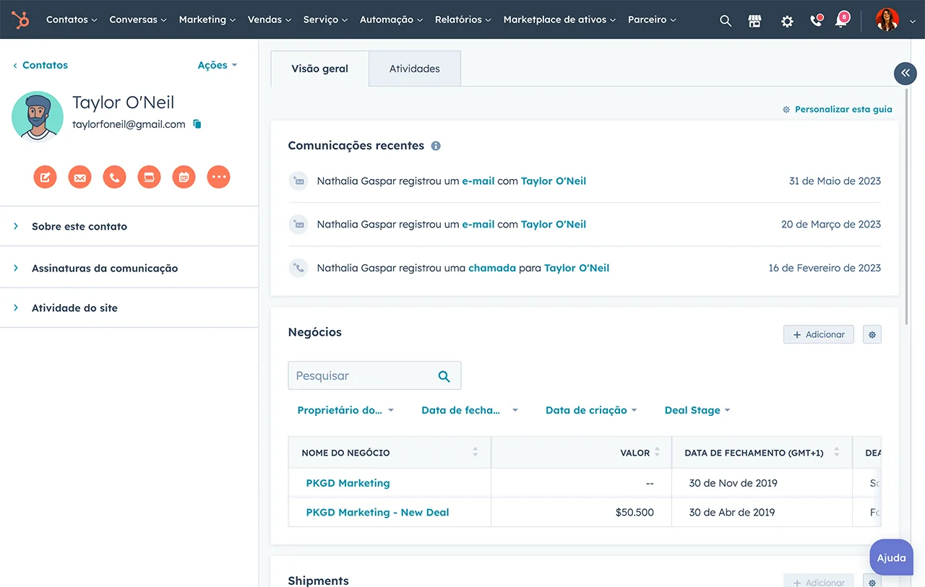Open the Automação top menu
The width and height of the screenshot is (925, 587).
(391, 19)
